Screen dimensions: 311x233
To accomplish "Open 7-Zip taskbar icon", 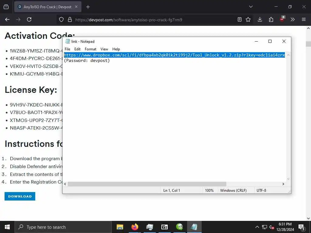I will click(164, 227).
